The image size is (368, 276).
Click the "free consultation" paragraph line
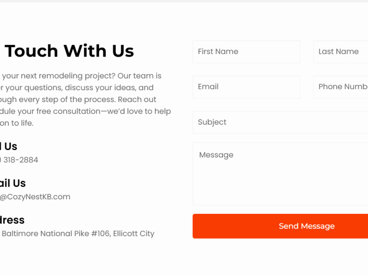click(x=85, y=112)
